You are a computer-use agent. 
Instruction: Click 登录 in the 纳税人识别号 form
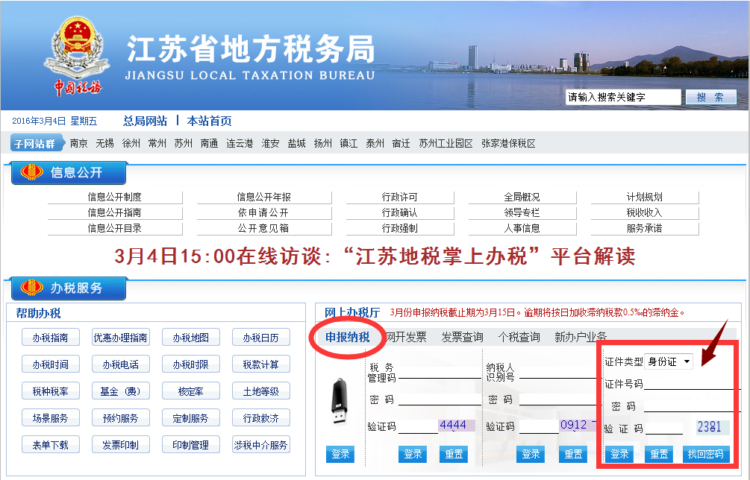531,454
